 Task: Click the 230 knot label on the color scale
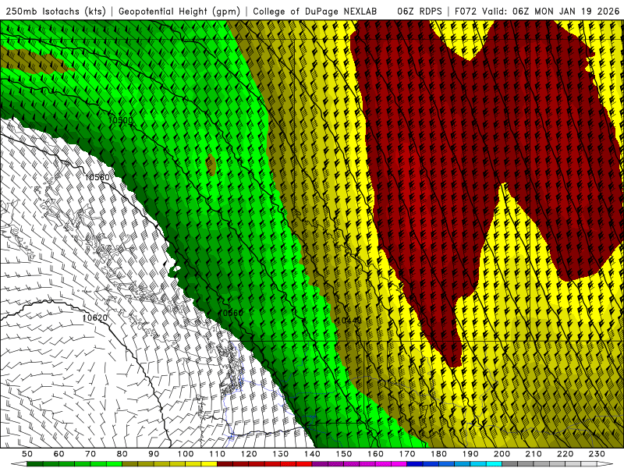[x=597, y=454]
